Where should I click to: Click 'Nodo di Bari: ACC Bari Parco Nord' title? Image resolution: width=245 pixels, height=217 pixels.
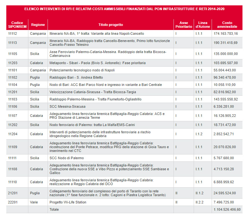pyautogui.click(x=105, y=85)
